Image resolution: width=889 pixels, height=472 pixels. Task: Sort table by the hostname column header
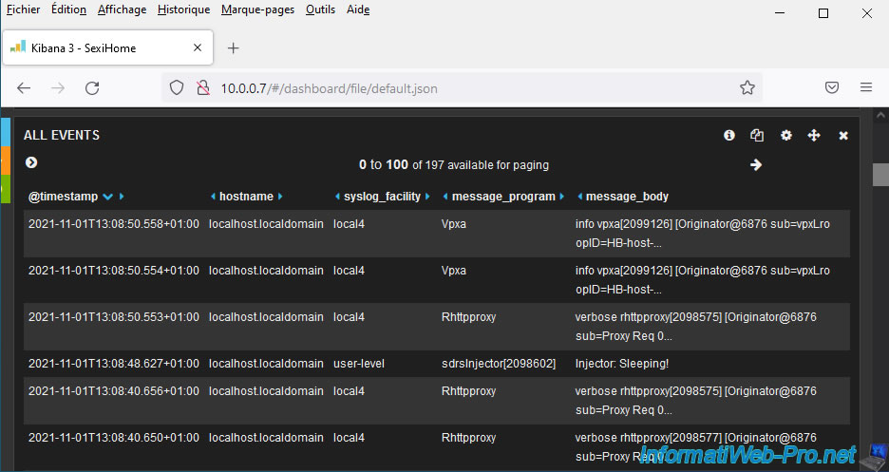point(246,197)
